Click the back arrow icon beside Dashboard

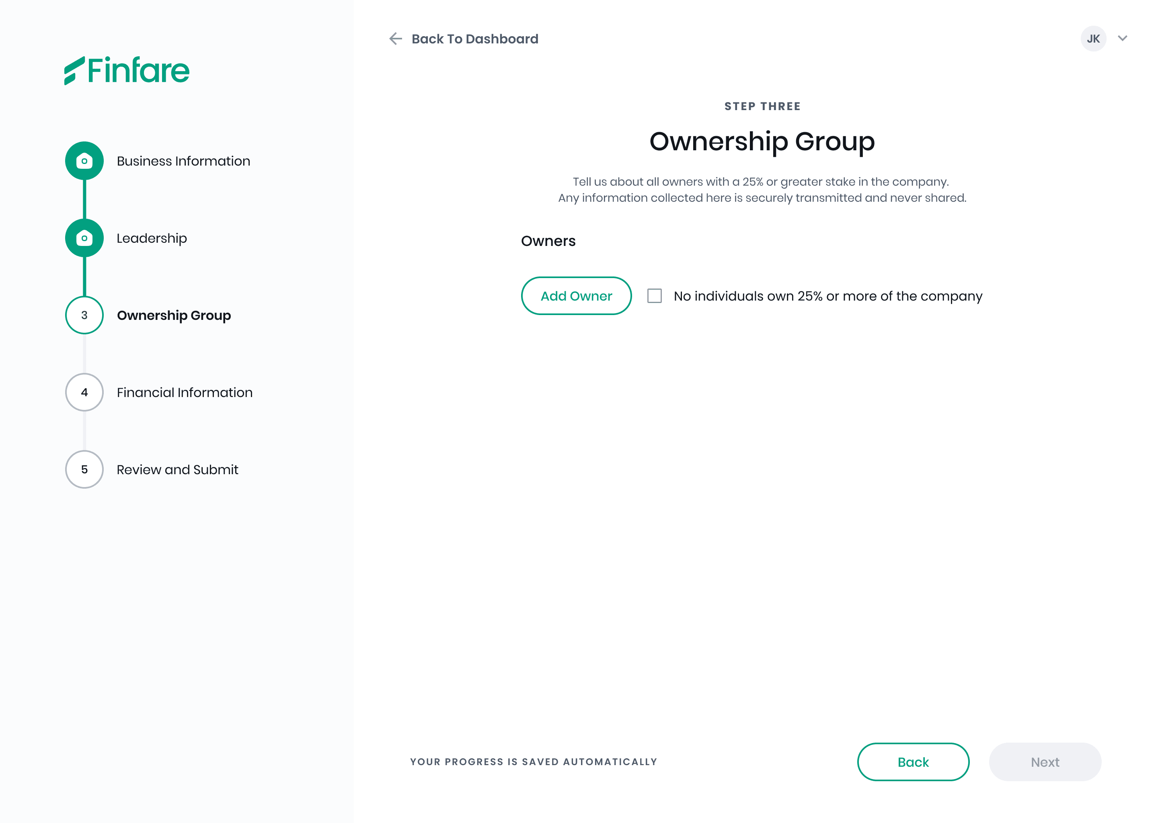pos(396,39)
